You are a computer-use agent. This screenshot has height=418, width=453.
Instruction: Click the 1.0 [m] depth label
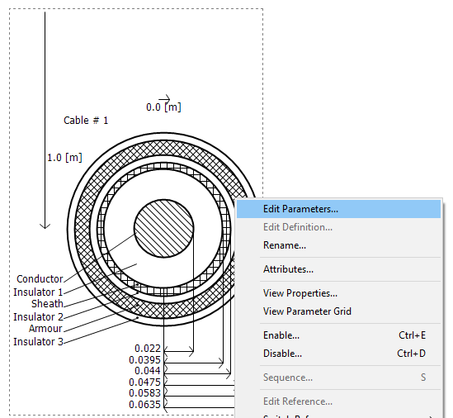click(x=64, y=158)
